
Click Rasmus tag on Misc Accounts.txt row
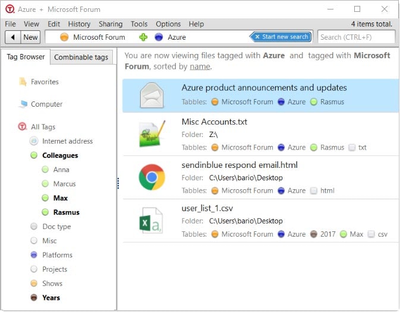click(x=327, y=147)
